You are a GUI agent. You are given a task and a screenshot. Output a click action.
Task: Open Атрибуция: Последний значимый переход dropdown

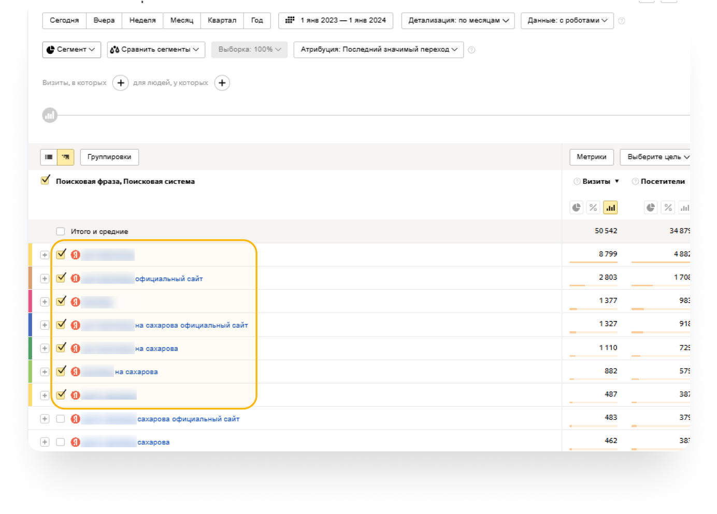(379, 50)
